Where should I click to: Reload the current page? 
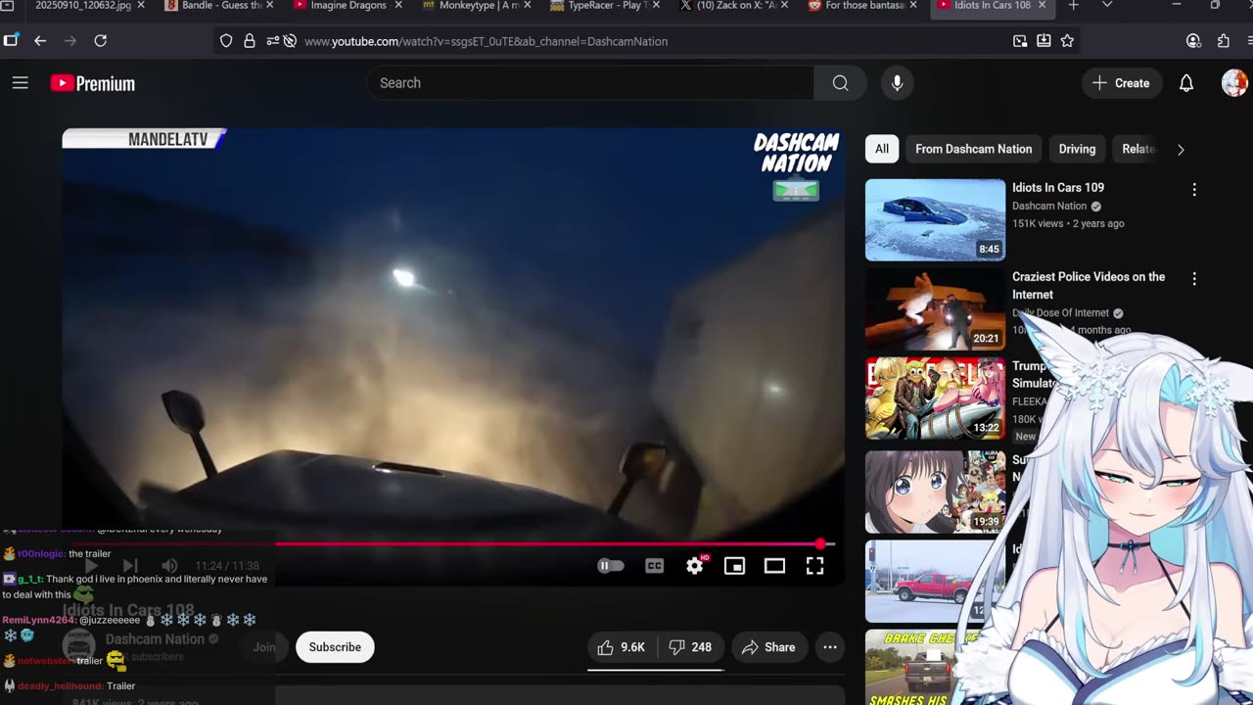pyautogui.click(x=100, y=40)
